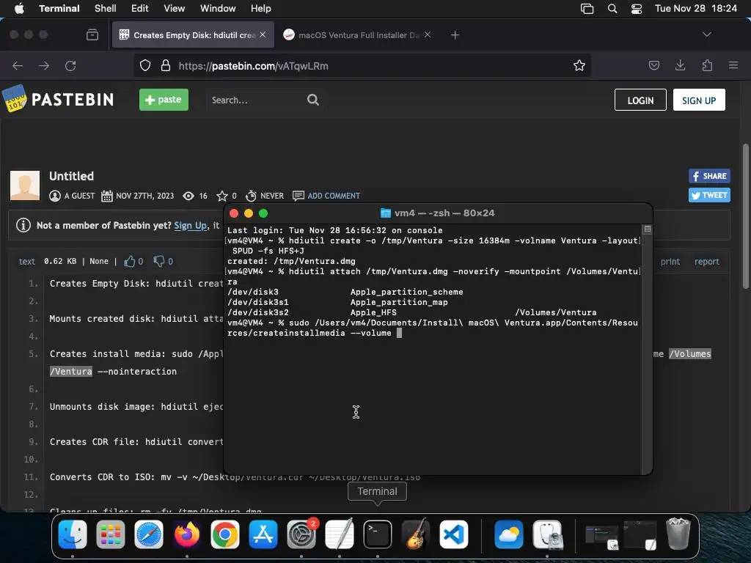Viewport: 751px width, 563px height.
Task: Open the View menu
Action: (x=175, y=9)
